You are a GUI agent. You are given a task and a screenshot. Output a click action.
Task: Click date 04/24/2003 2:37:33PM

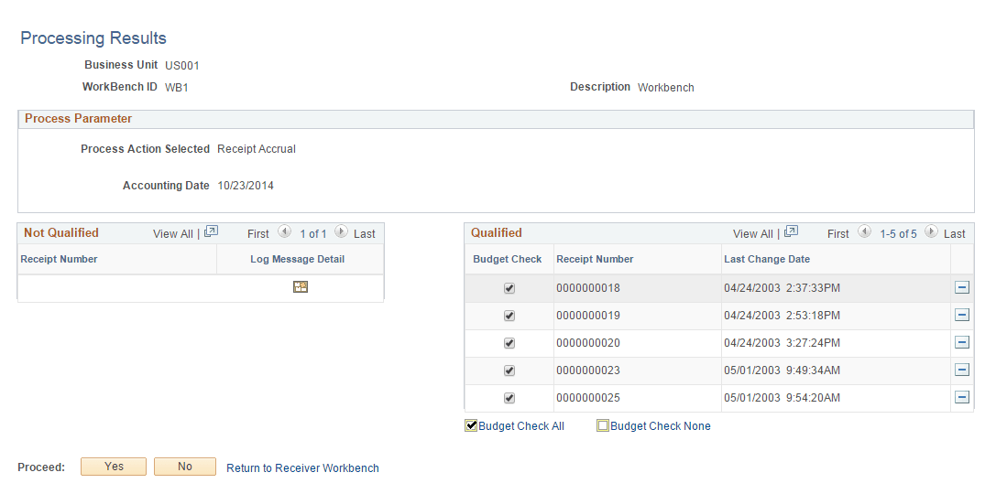(x=783, y=288)
